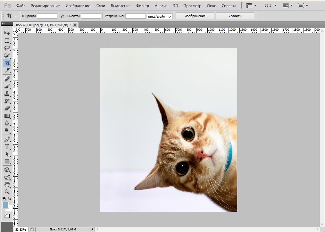Viewport: 325px width, 232px height.
Task: Choose the Eraser tool
Action: coord(7,108)
